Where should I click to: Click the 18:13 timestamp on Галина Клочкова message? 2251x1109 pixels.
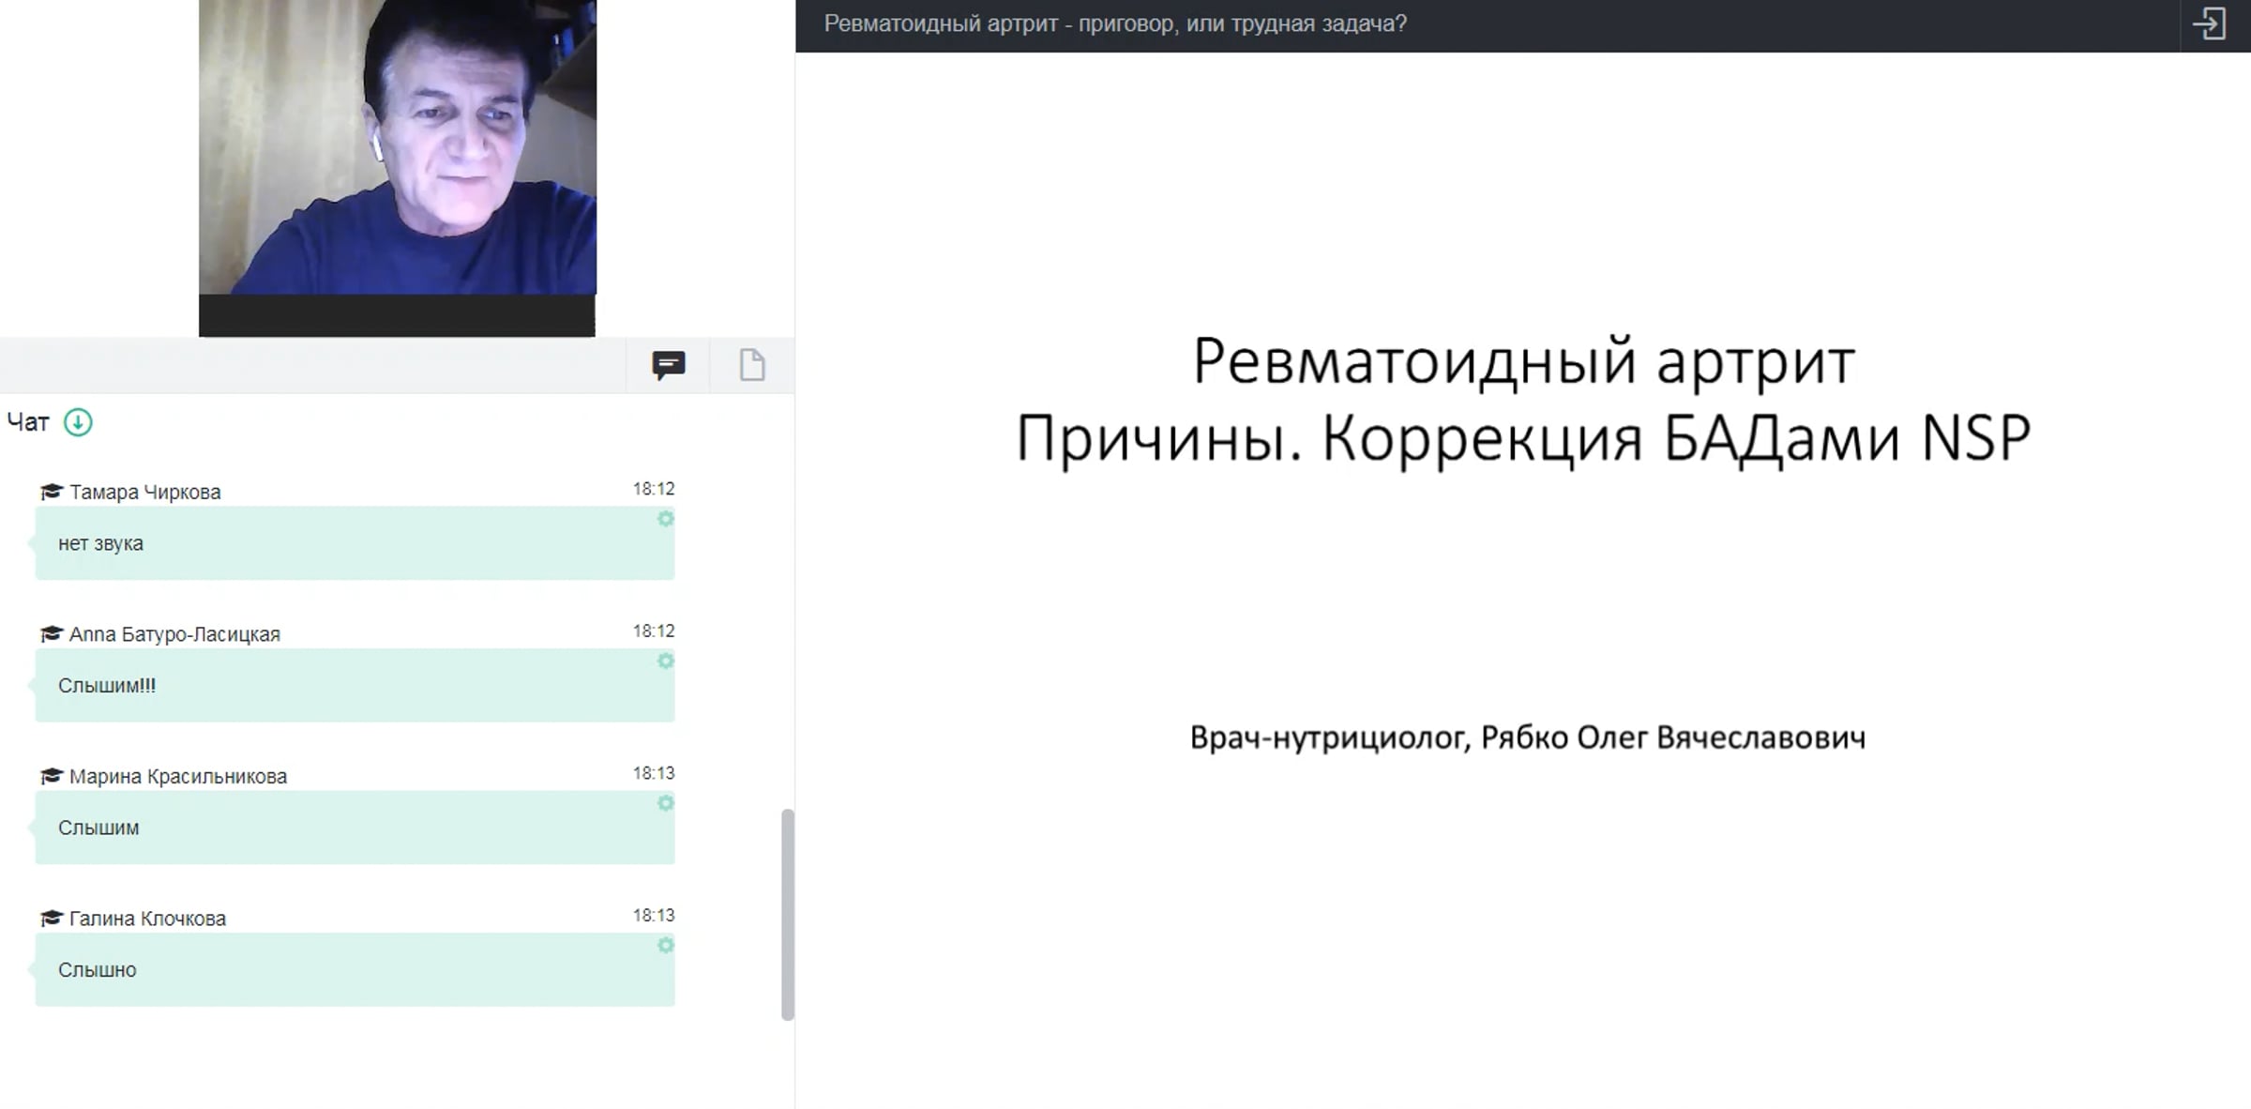point(654,915)
